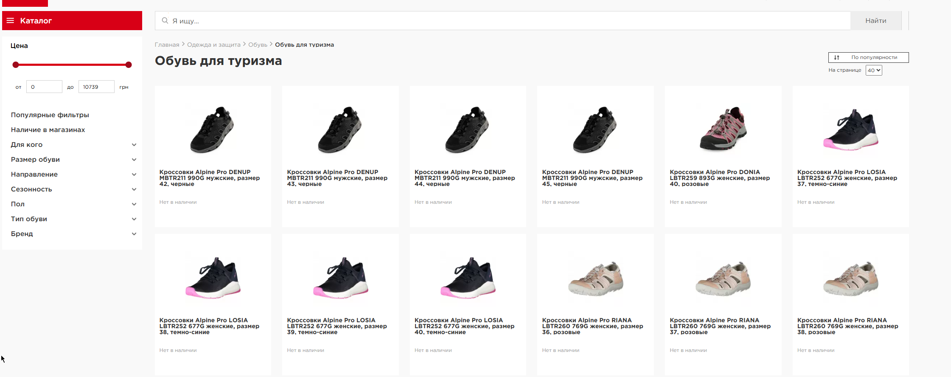Open RIANA LBTR260 размер 38 title link
951x377 pixels.
[848, 326]
